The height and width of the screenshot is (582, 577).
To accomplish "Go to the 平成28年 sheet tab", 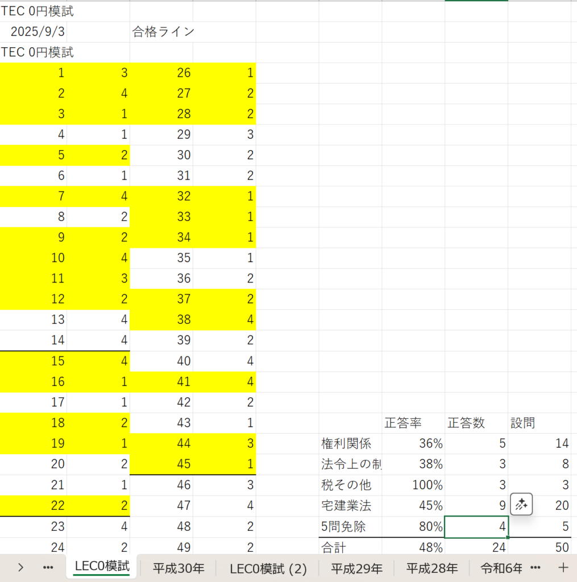I will coord(432,567).
